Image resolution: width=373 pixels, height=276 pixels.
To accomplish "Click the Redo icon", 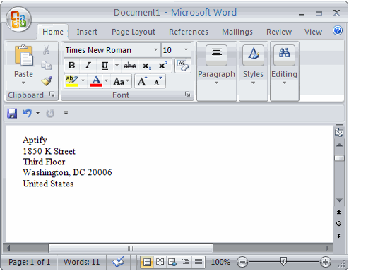I will pyautogui.click(x=50, y=114).
